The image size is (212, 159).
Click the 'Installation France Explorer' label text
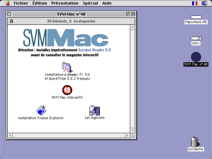coord(41,118)
